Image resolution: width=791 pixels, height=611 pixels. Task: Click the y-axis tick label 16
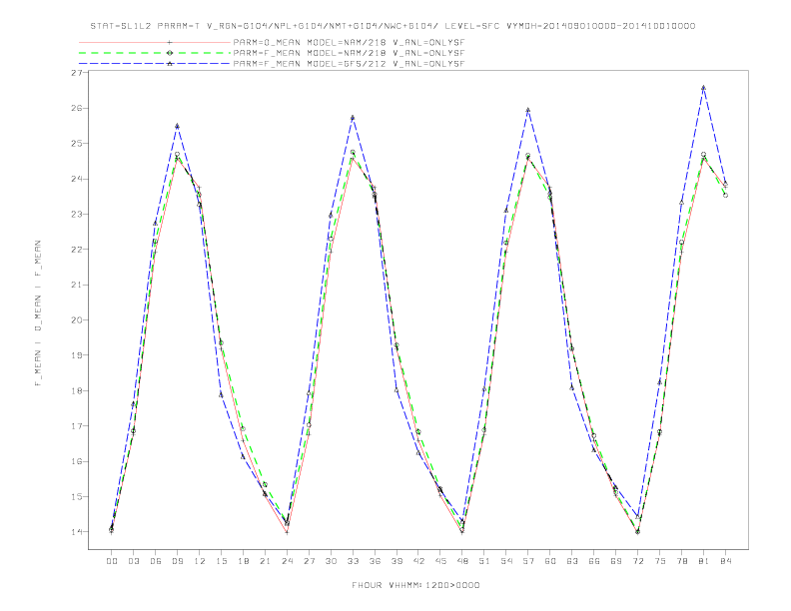tap(76, 461)
